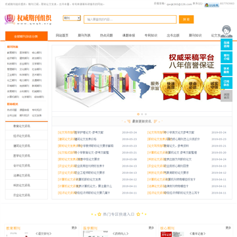Open 医学期刊 in the sidebar list

coord(24,53)
